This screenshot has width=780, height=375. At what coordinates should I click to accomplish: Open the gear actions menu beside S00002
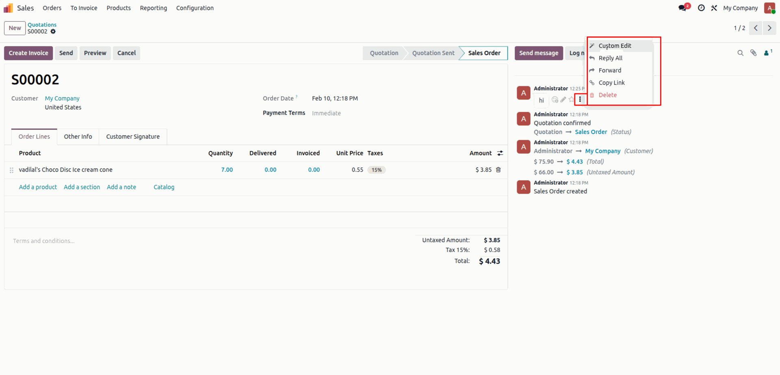coord(53,31)
